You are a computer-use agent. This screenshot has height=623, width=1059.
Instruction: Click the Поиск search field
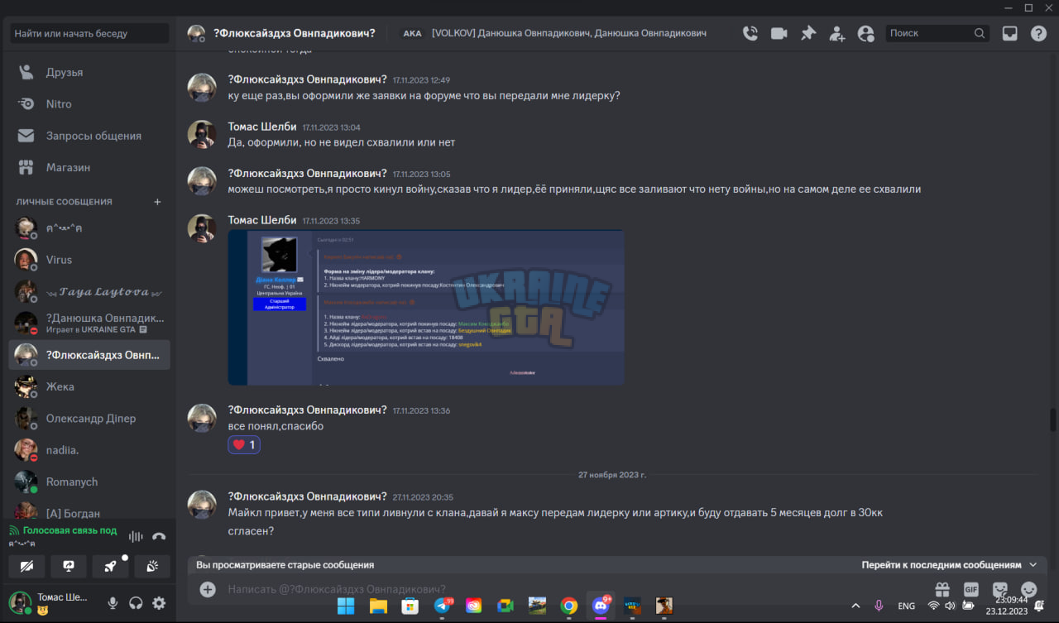938,33
